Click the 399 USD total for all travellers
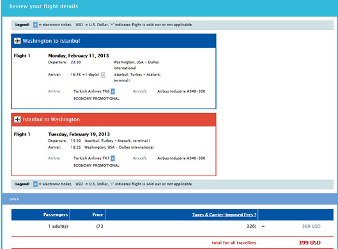This screenshot has height=249, width=338. [309, 243]
